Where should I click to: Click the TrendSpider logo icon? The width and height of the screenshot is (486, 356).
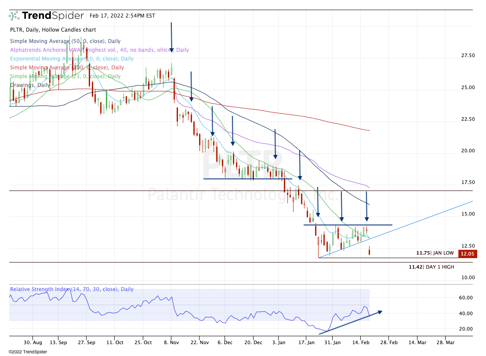click(x=15, y=16)
